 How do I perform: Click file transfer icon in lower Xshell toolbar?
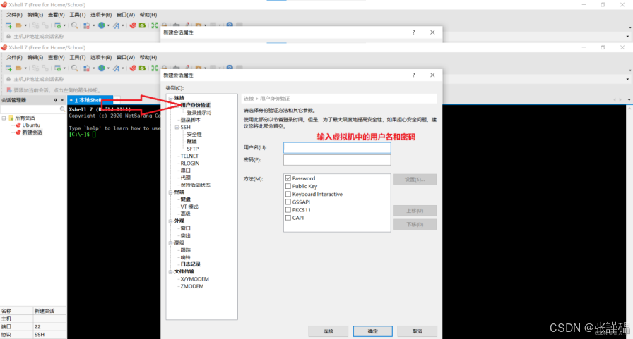(x=86, y=68)
